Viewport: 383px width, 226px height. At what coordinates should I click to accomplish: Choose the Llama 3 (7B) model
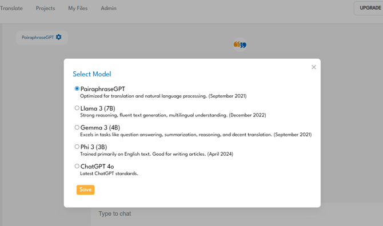click(77, 108)
